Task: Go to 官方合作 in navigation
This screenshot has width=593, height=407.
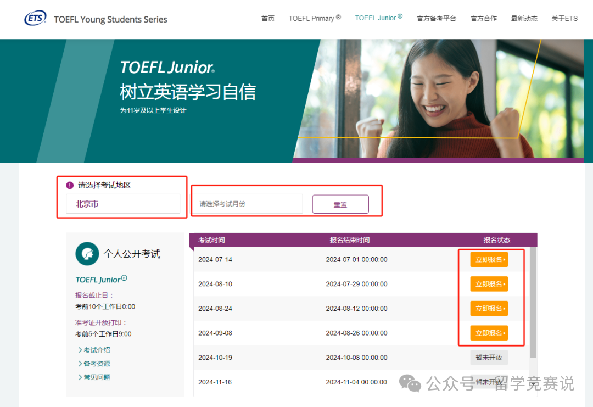Action: click(x=484, y=18)
